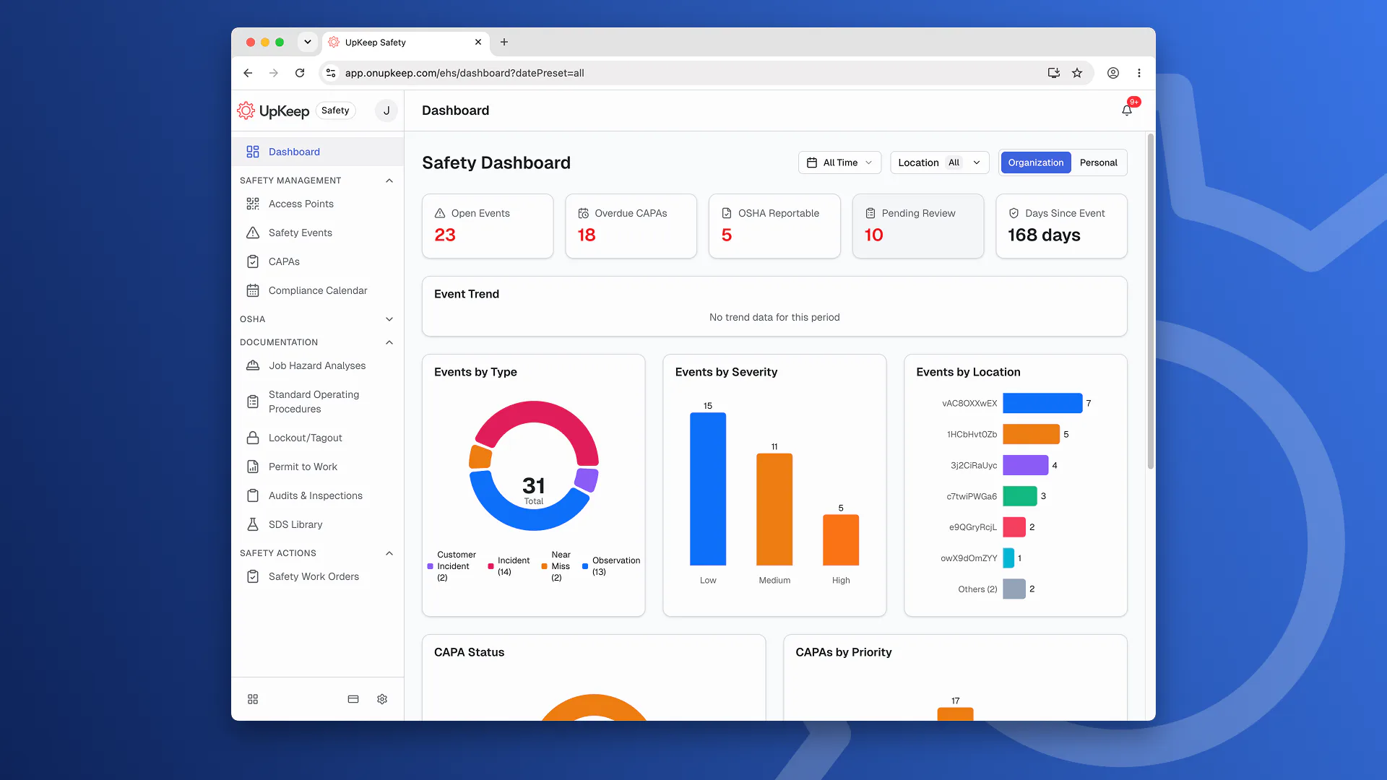Go to Safety Events

pyautogui.click(x=317, y=233)
